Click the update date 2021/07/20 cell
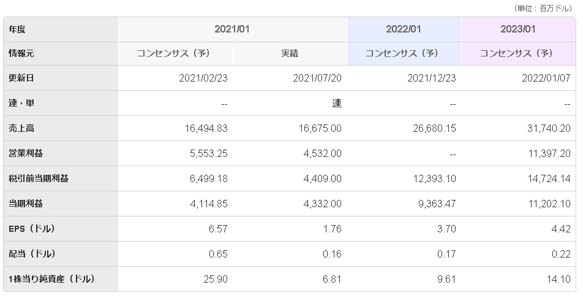This screenshot has width=583, height=298. point(317,78)
